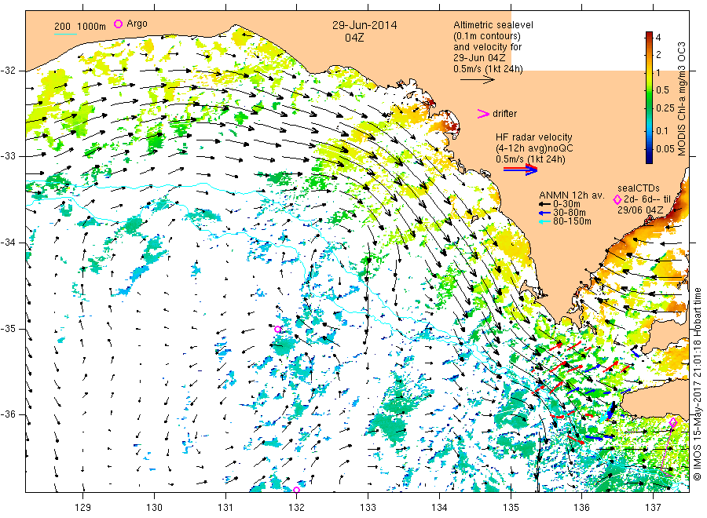
Task: Click the '2d- 6d-- til' legend text
Action: (647, 199)
